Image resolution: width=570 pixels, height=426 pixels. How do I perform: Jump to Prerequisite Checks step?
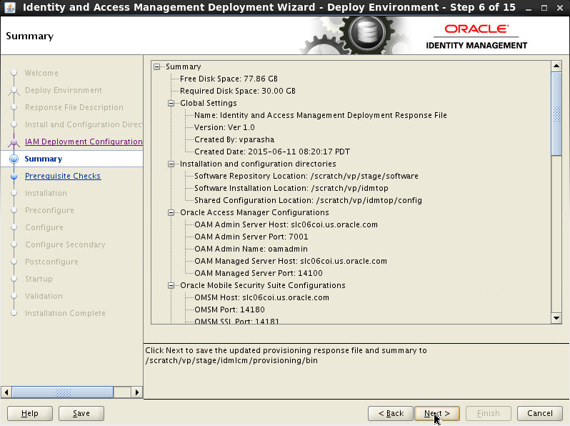(63, 176)
